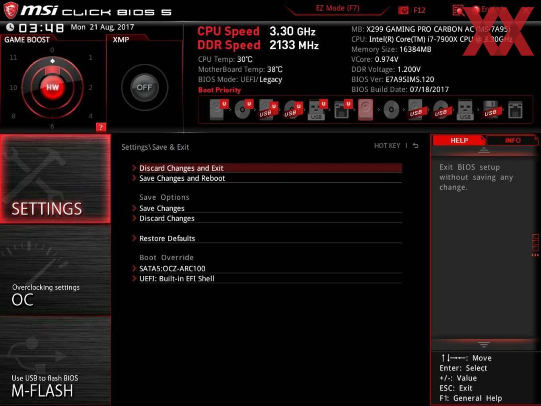Open the OC overclocking settings section
541x406 pixels.
55,270
